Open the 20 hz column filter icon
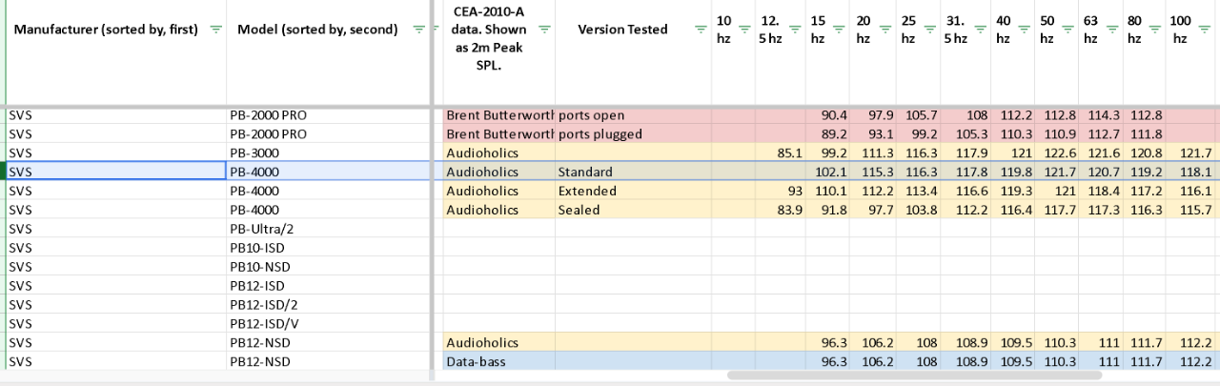 click(885, 30)
